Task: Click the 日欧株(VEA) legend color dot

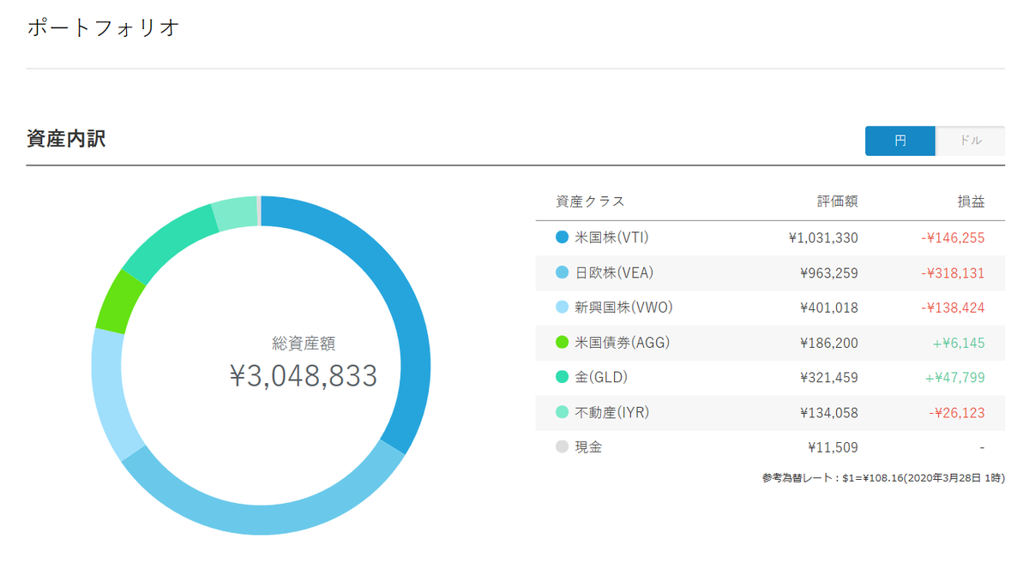Action: point(563,273)
